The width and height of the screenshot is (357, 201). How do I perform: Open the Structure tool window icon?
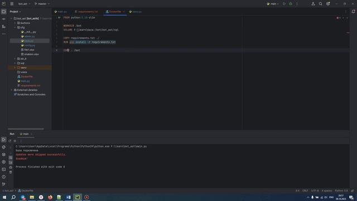click(x=4, y=27)
